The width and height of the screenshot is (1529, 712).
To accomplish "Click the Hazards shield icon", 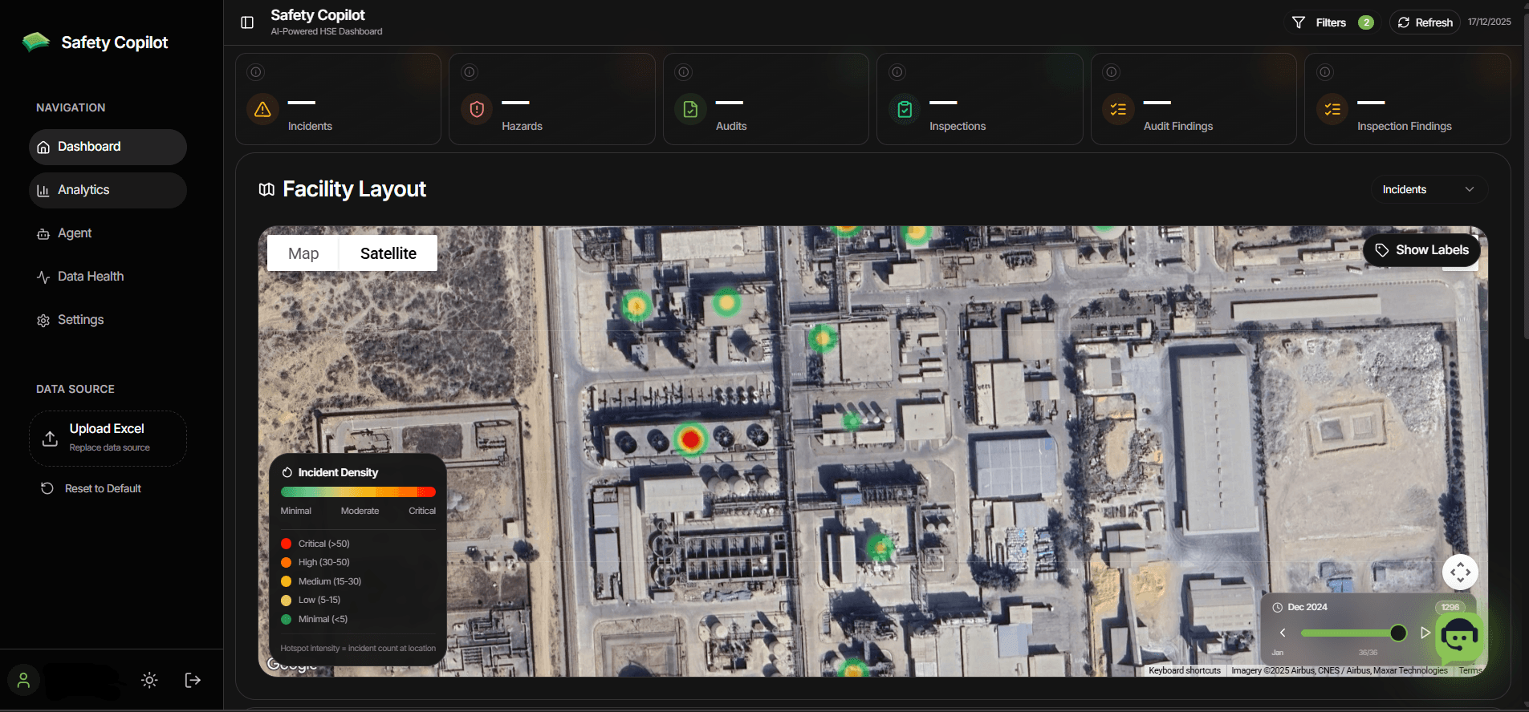I will pyautogui.click(x=477, y=109).
